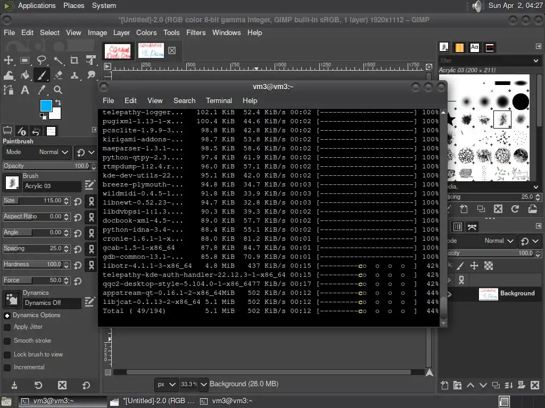This screenshot has width=545, height=408.
Task: Reset colors to default black and white
Action: [43, 116]
